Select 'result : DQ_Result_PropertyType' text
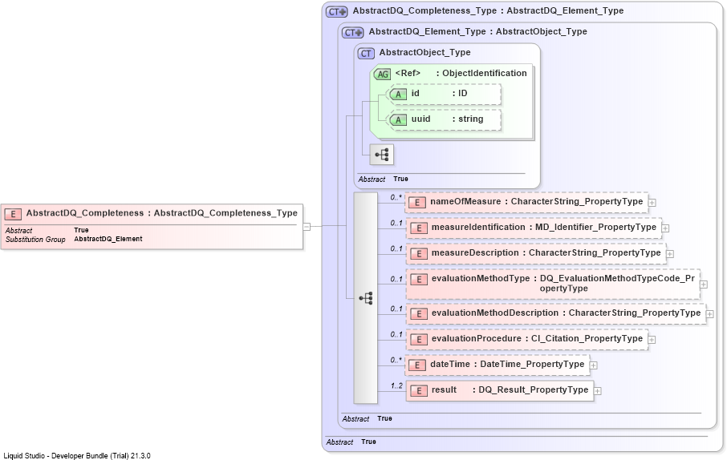Image resolution: width=727 pixels, height=460 pixels. coord(510,389)
